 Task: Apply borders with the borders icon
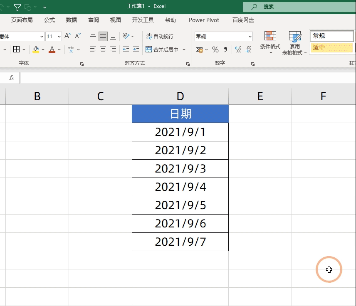click(x=16, y=49)
